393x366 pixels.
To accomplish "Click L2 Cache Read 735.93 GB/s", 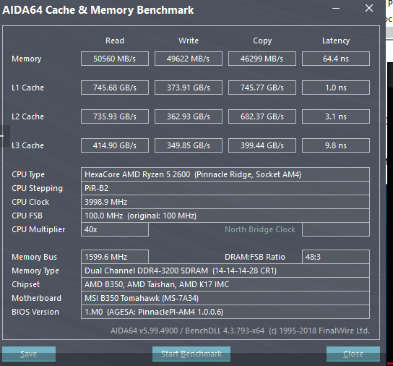I will [x=115, y=116].
